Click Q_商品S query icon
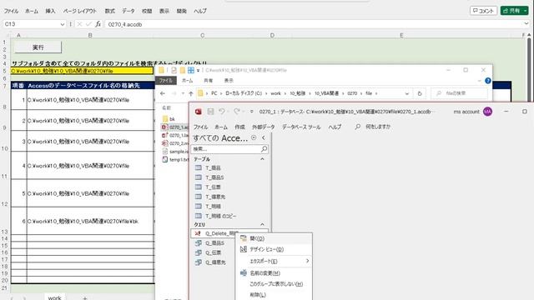Viewport: 534px width, 300px height. click(x=199, y=242)
